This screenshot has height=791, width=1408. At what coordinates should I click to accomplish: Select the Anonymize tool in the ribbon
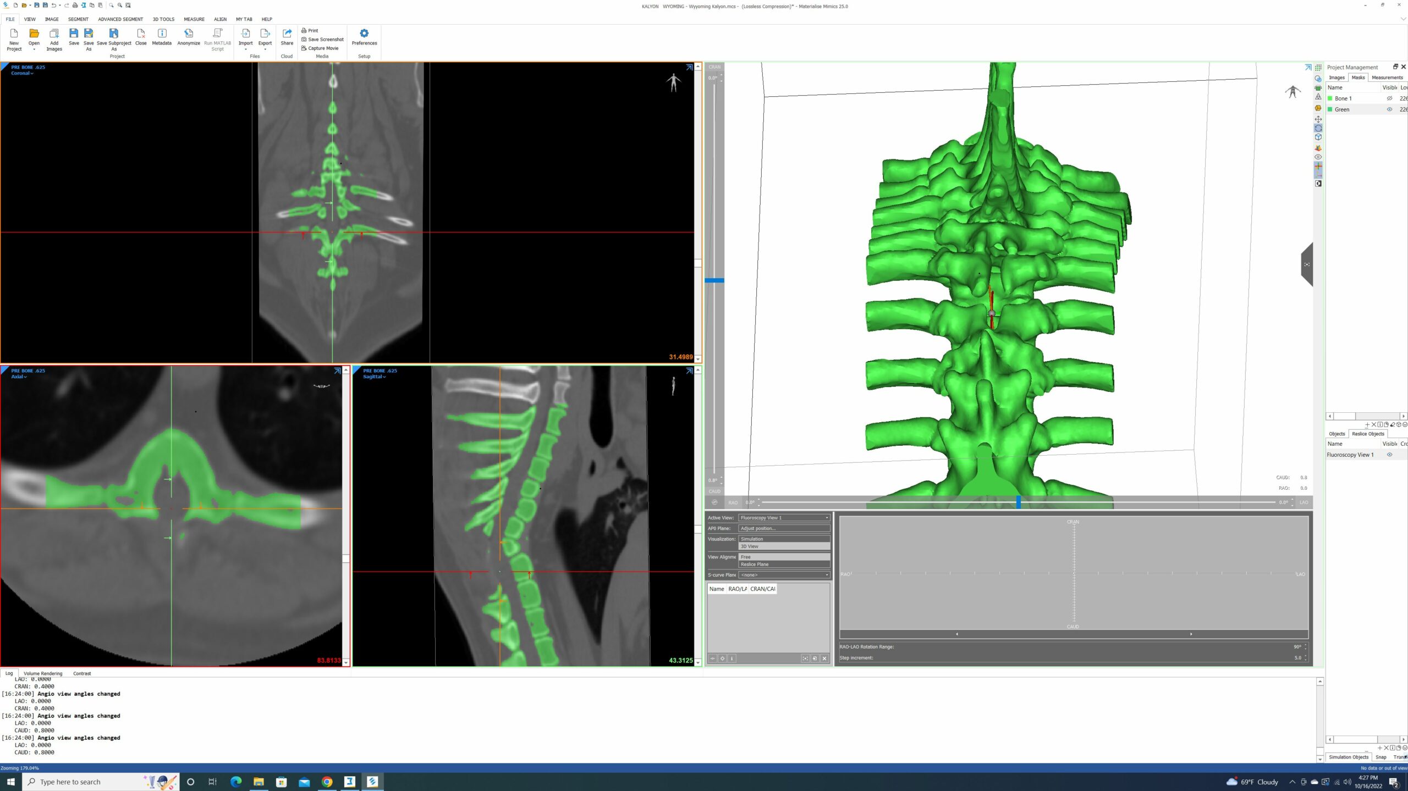coord(188,38)
